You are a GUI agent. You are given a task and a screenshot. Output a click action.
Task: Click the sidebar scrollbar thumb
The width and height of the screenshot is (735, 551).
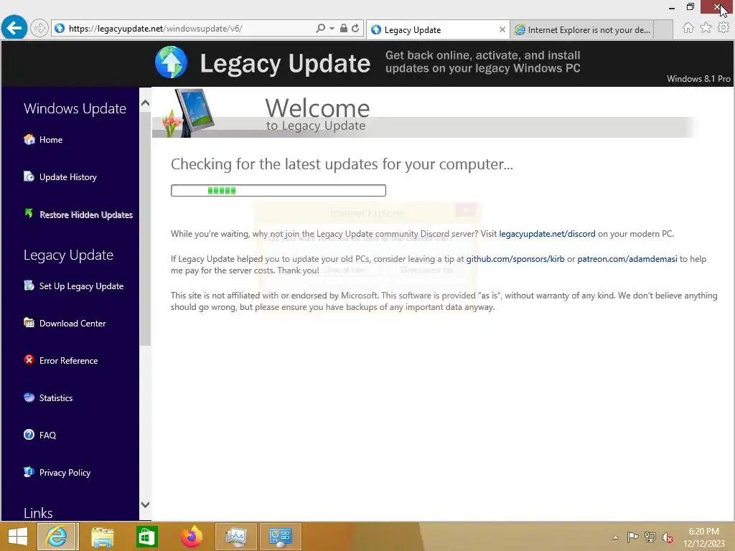(x=145, y=229)
